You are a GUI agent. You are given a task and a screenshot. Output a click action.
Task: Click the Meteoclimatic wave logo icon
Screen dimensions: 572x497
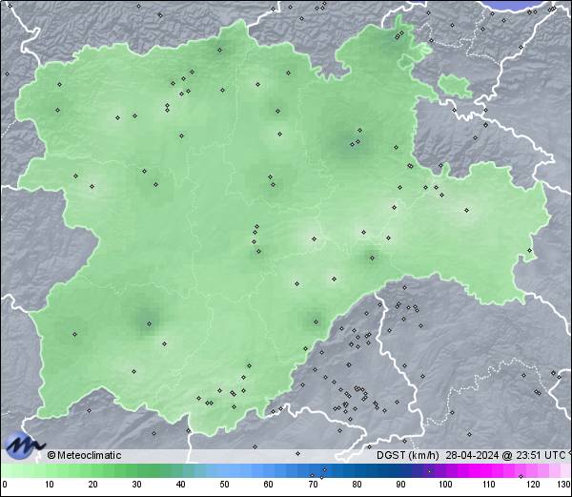tap(24, 445)
